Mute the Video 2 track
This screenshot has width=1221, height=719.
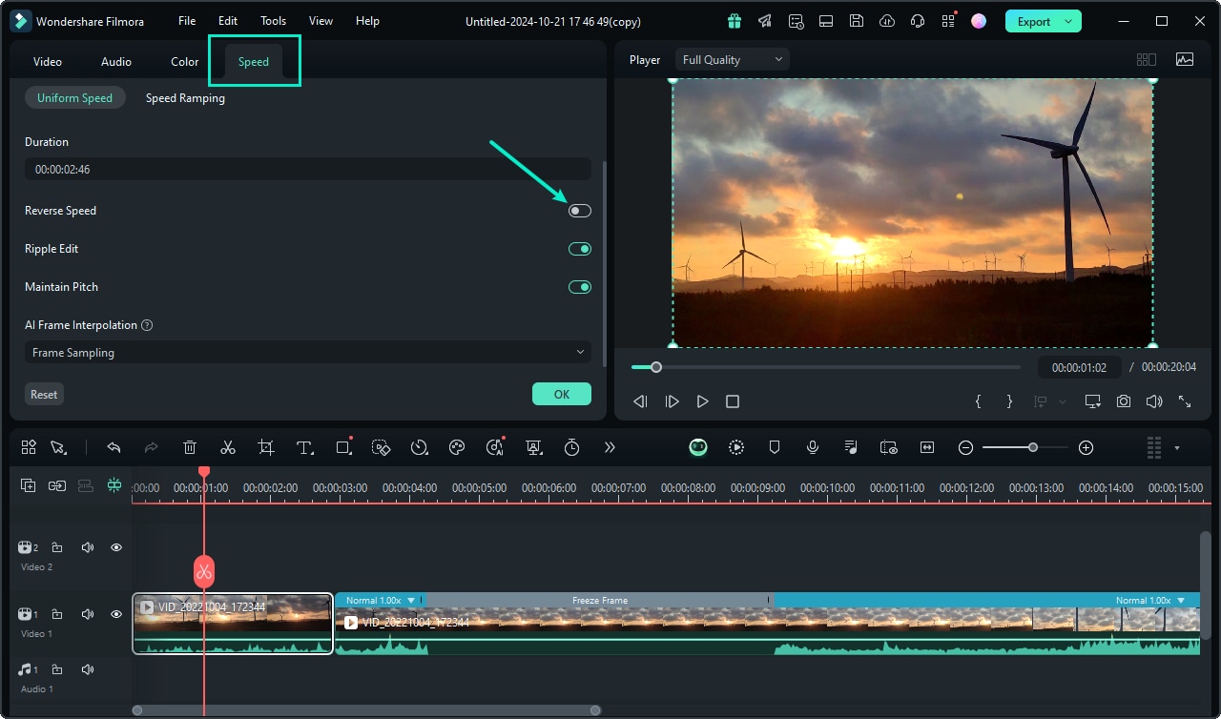(88, 547)
